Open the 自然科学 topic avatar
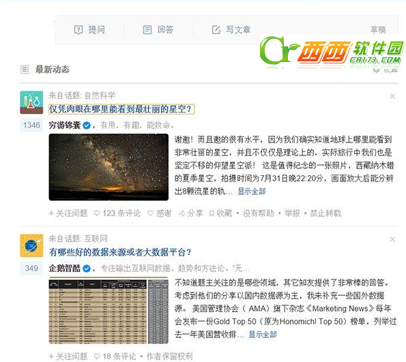 31,102
